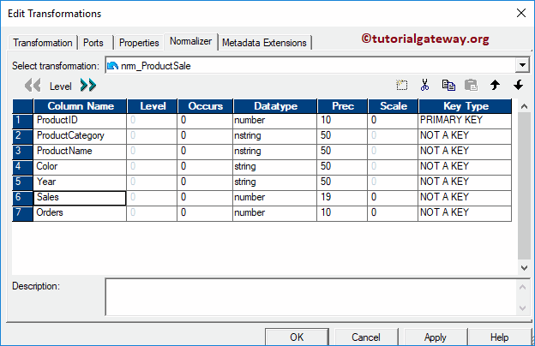Viewport: 535px width, 346px height.
Task: Click the ProductName column name cell
Action: [x=81, y=152]
